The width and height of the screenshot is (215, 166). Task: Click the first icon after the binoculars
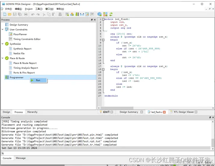tap(67, 14)
